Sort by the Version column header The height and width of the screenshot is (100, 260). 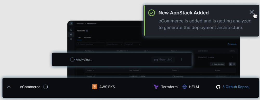[90, 70]
